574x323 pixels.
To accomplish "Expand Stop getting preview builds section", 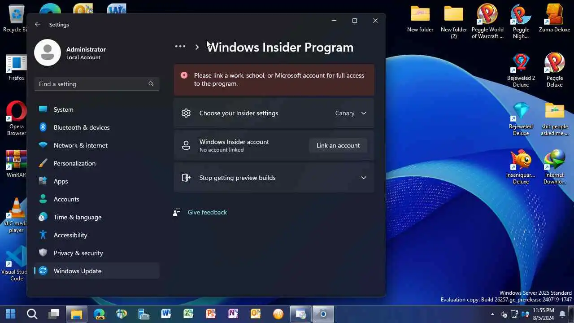I will pos(274,178).
